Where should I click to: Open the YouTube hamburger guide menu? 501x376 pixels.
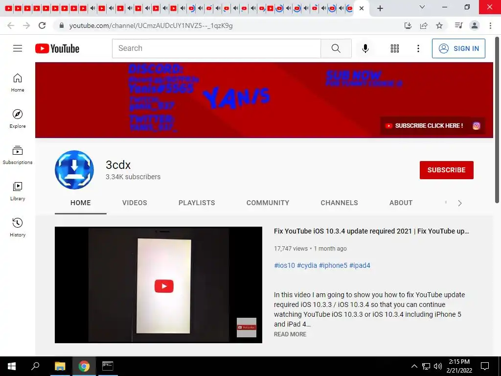(x=18, y=48)
